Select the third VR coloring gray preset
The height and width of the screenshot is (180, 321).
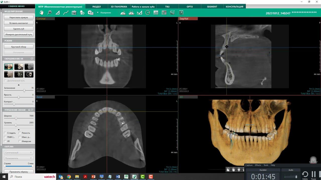pos(29,66)
